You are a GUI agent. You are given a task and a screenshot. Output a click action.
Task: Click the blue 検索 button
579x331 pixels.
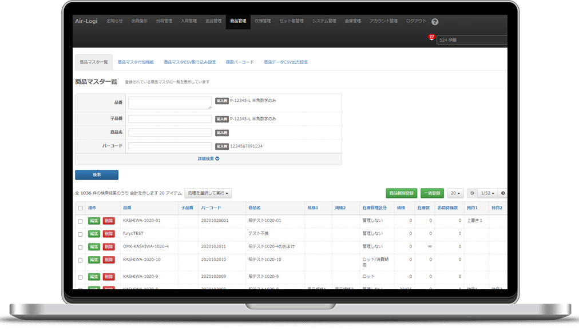coord(97,175)
